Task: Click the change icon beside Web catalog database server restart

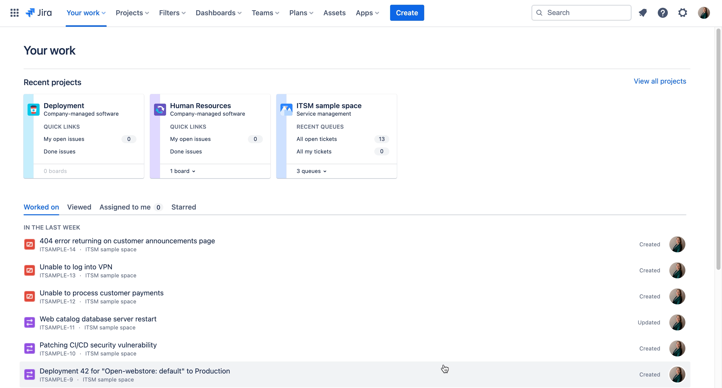Action: point(29,322)
